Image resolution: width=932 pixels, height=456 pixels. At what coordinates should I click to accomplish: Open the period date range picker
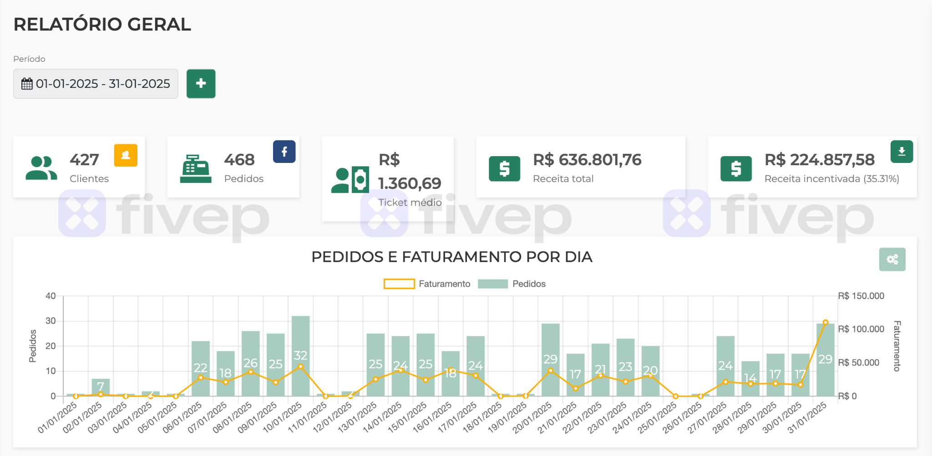point(96,84)
